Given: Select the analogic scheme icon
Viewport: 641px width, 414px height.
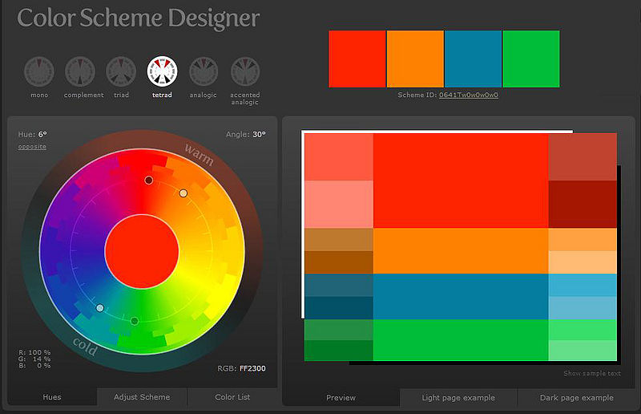Looking at the screenshot, I should pos(204,71).
